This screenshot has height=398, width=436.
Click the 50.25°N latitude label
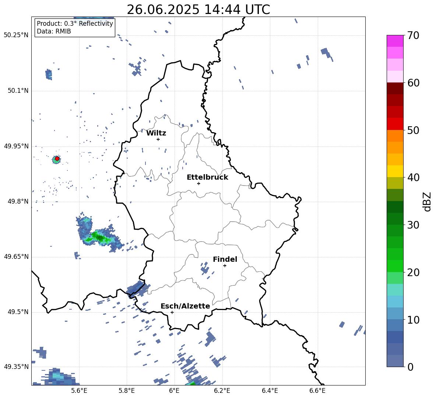pyautogui.click(x=16, y=35)
